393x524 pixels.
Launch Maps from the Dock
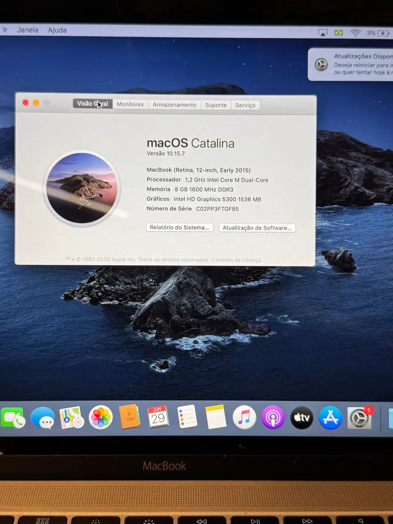pos(72,418)
